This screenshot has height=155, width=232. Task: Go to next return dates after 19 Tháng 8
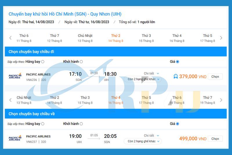pyautogui.click(x=221, y=100)
